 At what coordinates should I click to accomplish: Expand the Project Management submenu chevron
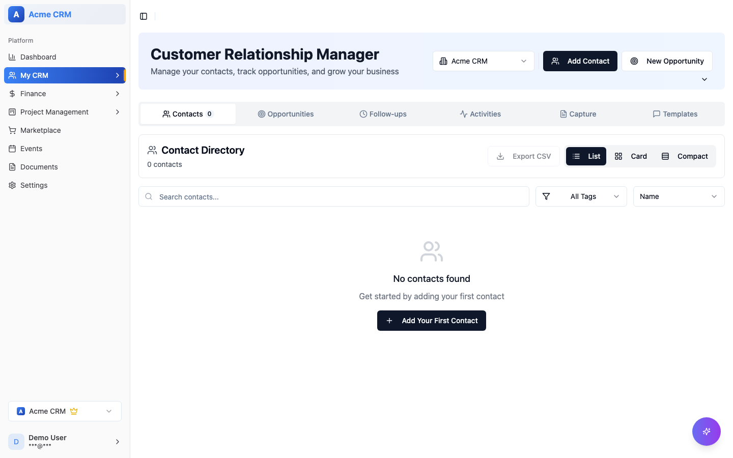click(x=118, y=112)
